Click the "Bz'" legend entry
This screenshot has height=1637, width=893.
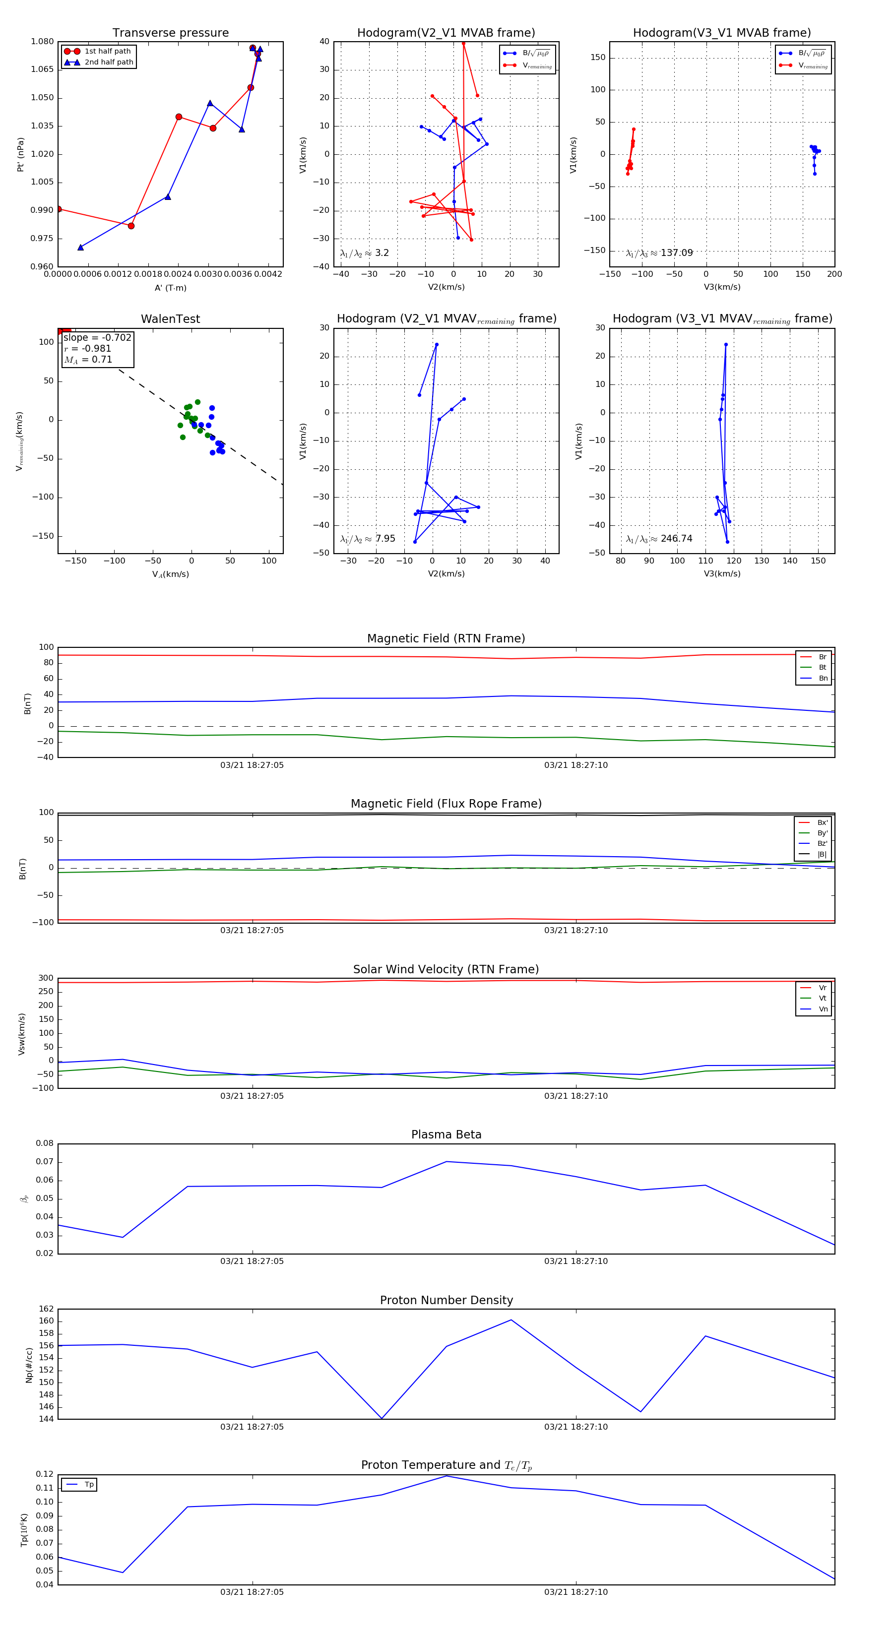(813, 843)
